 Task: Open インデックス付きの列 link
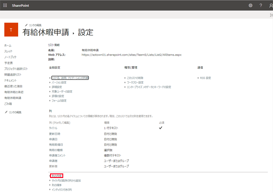(61, 189)
